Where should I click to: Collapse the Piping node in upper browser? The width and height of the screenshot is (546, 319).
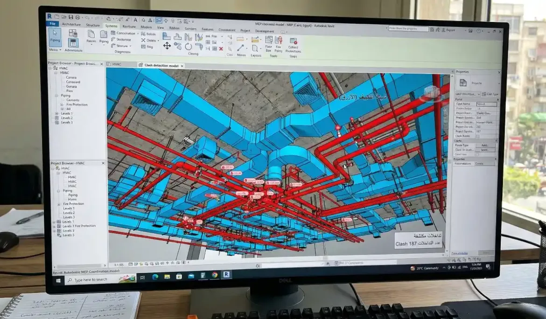click(x=56, y=96)
